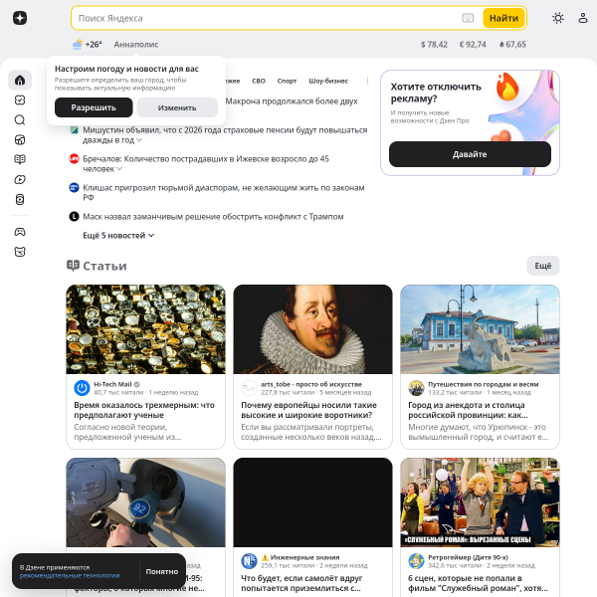Click Давайте in ad-free banner
597x597 pixels.
(470, 154)
